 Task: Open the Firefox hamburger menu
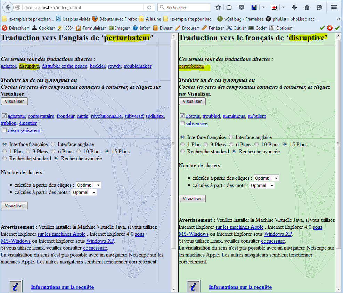click(x=334, y=7)
